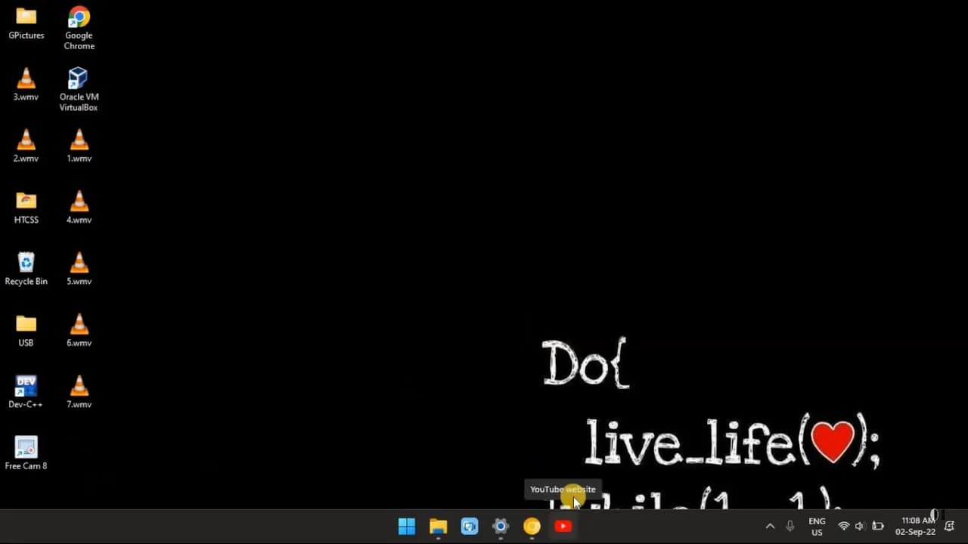The height and width of the screenshot is (544, 968).
Task: Expand hidden system tray icons
Action: point(770,526)
